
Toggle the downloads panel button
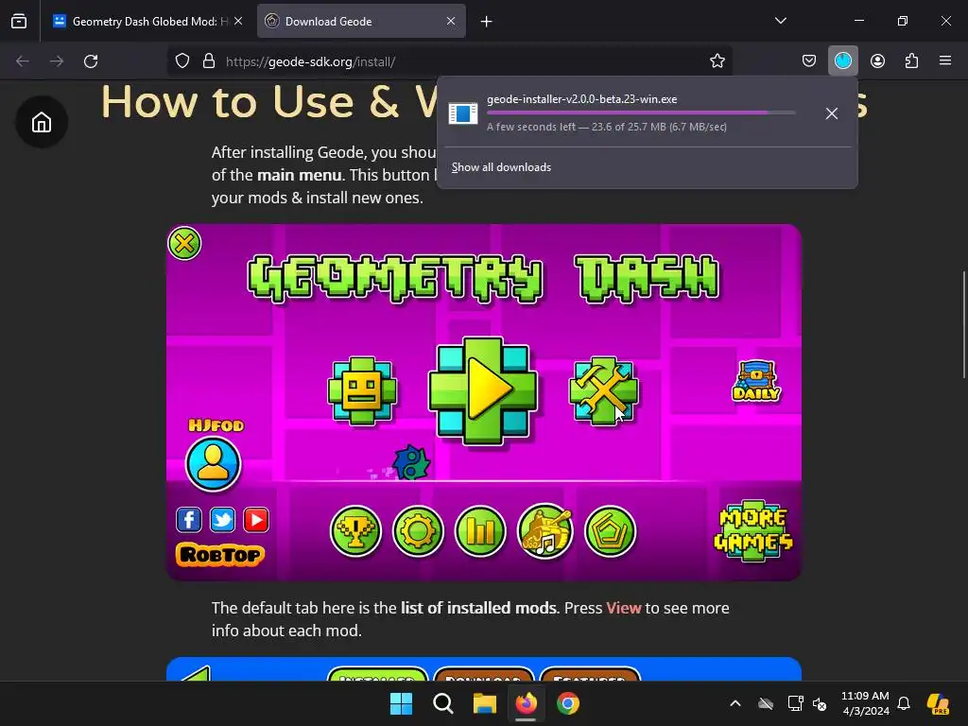click(842, 61)
